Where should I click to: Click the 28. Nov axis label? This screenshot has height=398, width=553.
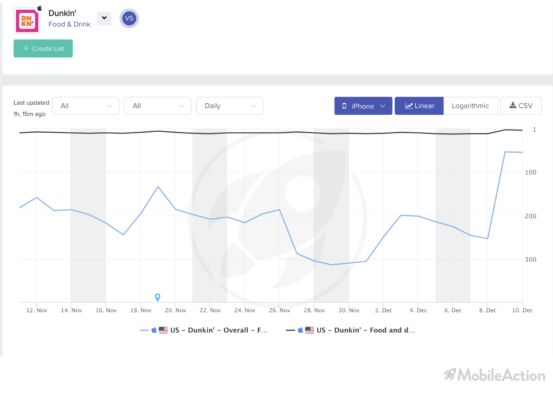coord(314,310)
